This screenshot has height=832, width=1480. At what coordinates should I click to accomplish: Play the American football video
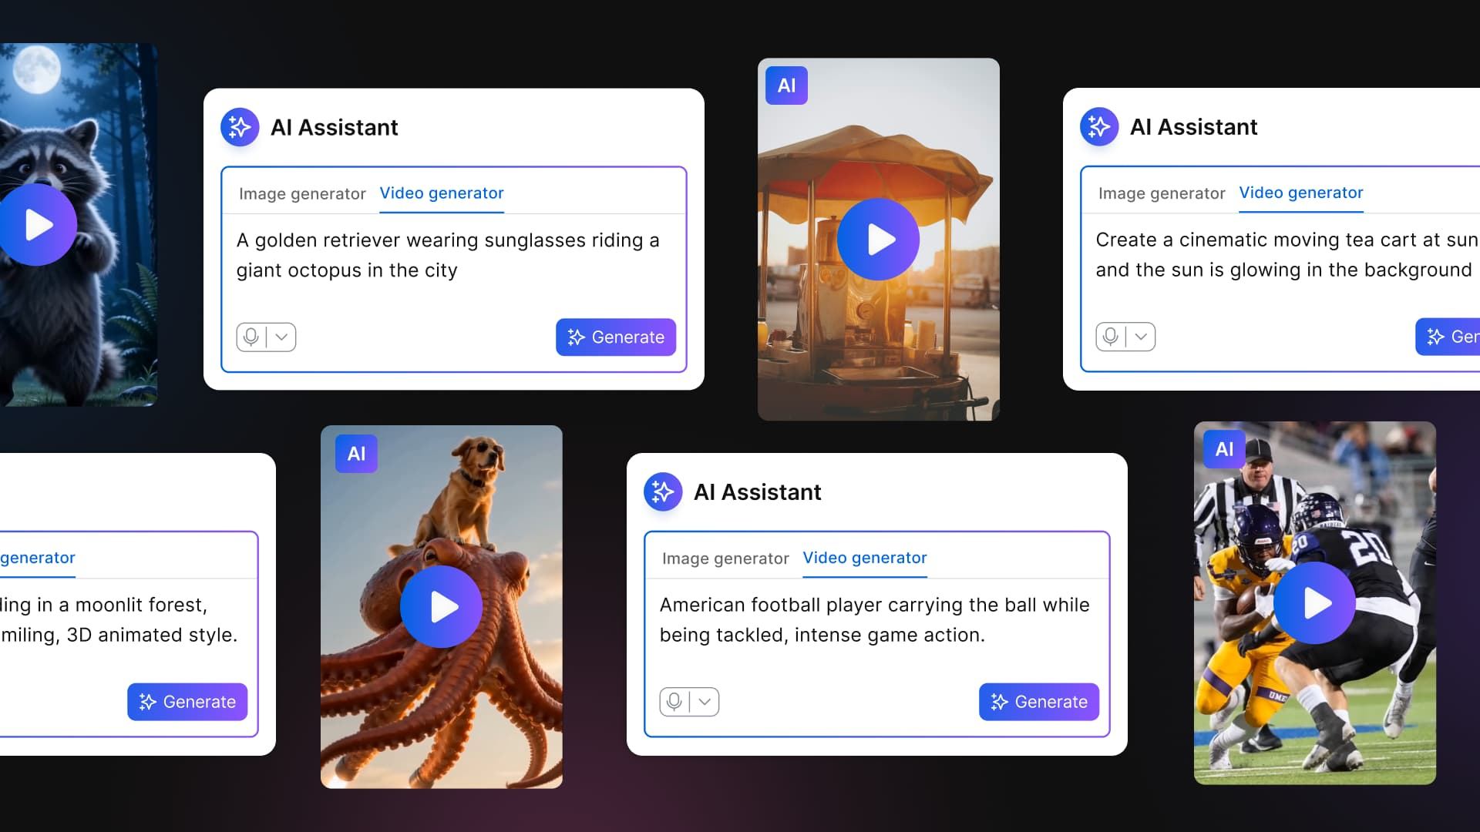tap(1315, 603)
